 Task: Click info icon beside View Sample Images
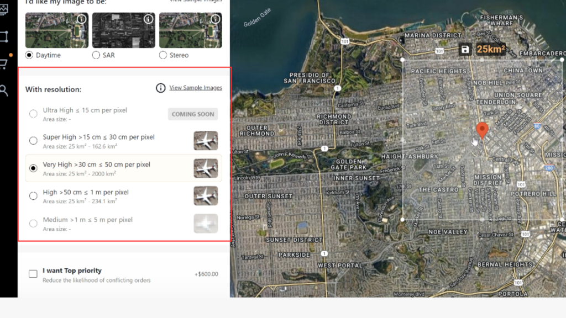(x=161, y=88)
